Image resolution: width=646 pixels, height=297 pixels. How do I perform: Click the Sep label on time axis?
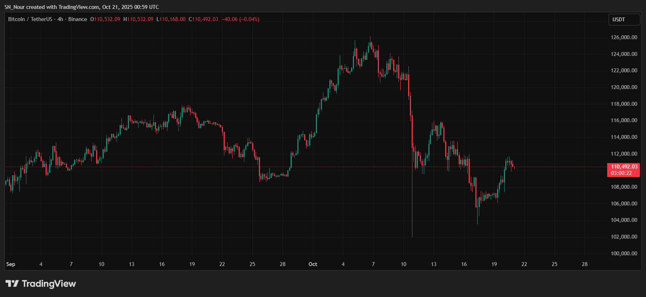click(x=11, y=264)
